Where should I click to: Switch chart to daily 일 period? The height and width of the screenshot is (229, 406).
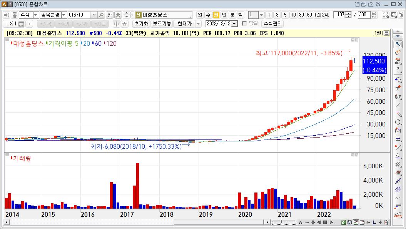click(200, 15)
